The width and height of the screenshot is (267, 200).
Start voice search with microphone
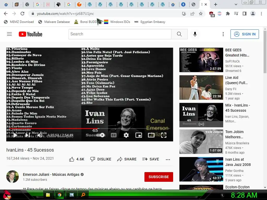(195, 34)
